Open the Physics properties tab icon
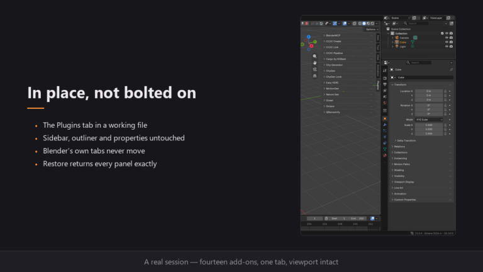 click(385, 137)
